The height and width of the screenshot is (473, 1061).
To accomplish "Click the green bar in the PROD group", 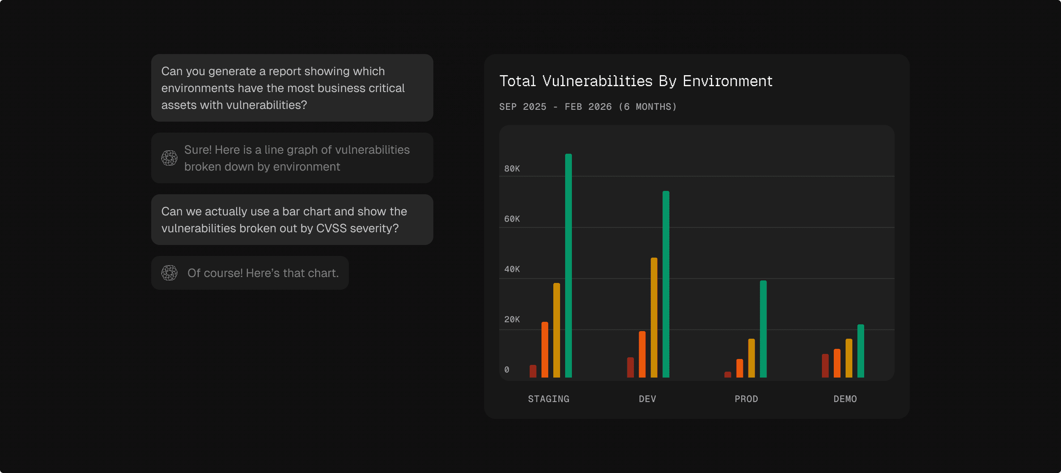I will pos(763,329).
